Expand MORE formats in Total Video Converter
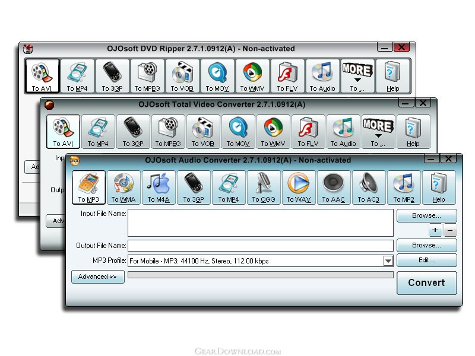Screen dimensions: 475x356 (378, 132)
